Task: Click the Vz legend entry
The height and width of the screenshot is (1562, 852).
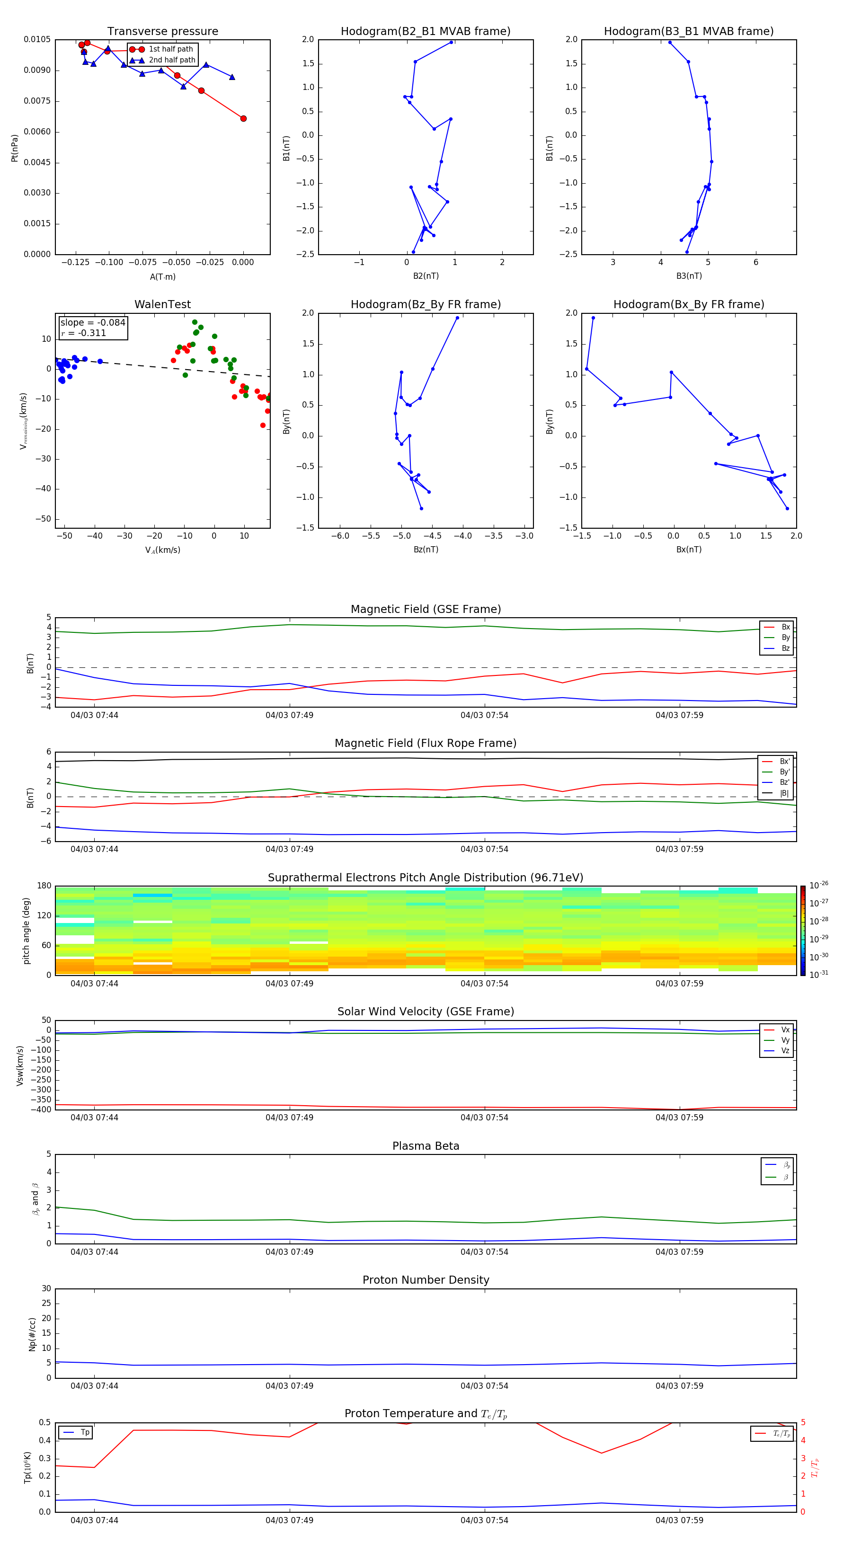Action: pyautogui.click(x=777, y=1051)
